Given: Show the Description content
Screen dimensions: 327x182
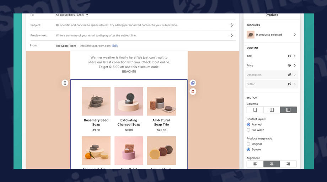Looking at the screenshot, I should coord(289,75).
